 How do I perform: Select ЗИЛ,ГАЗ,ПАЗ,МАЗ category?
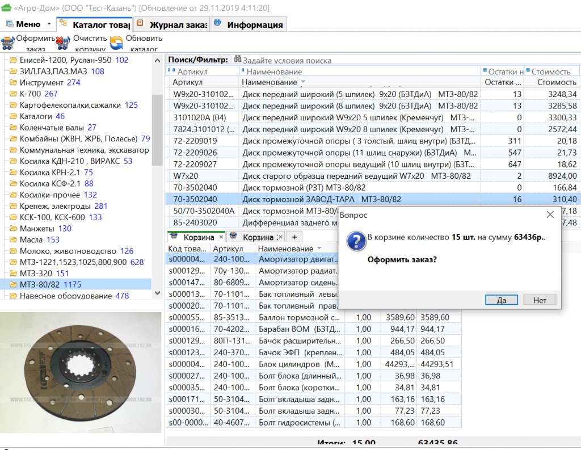point(62,71)
